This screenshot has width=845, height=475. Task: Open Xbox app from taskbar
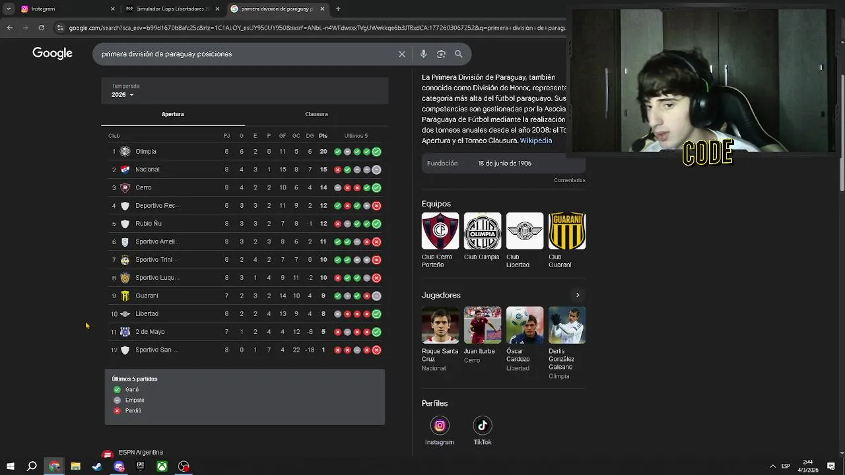click(x=162, y=466)
